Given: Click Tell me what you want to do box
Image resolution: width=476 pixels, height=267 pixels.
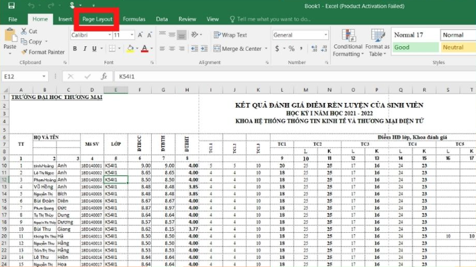Looking at the screenshot, I should (x=270, y=19).
